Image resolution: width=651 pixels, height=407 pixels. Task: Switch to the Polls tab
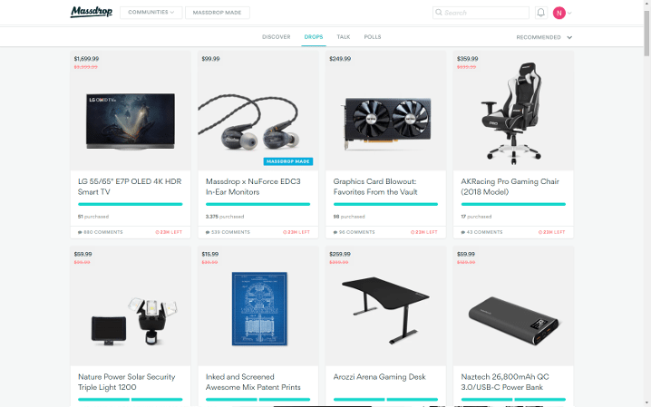tap(373, 37)
